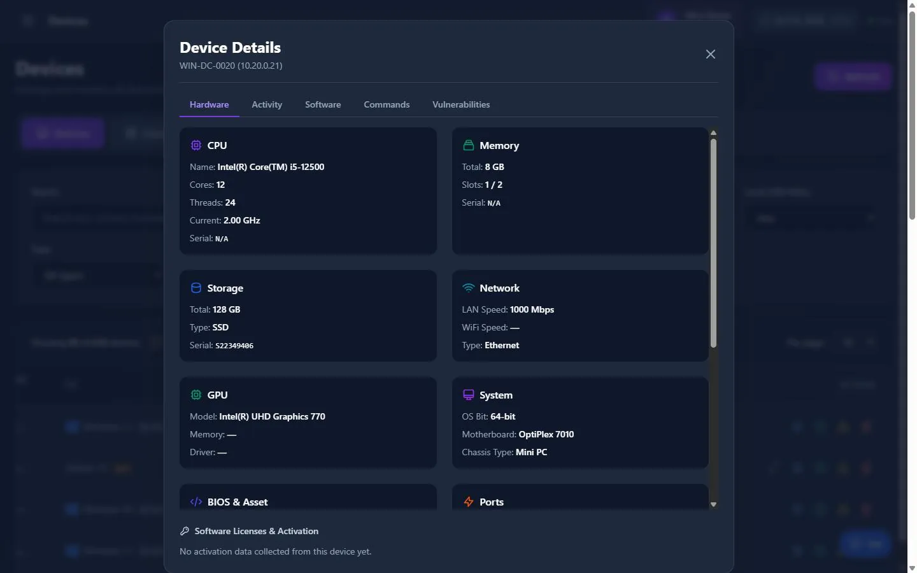The width and height of the screenshot is (917, 573).
Task: Click the GPU chip icon
Action: (196, 395)
